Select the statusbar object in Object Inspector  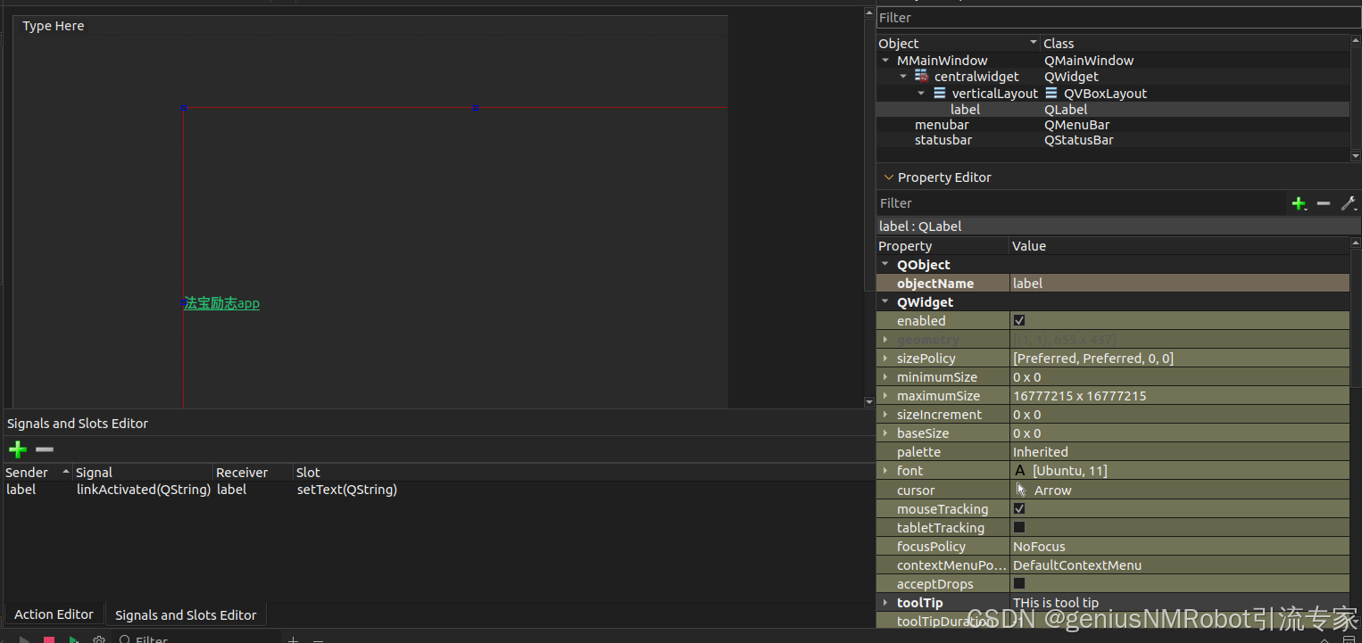coord(943,140)
